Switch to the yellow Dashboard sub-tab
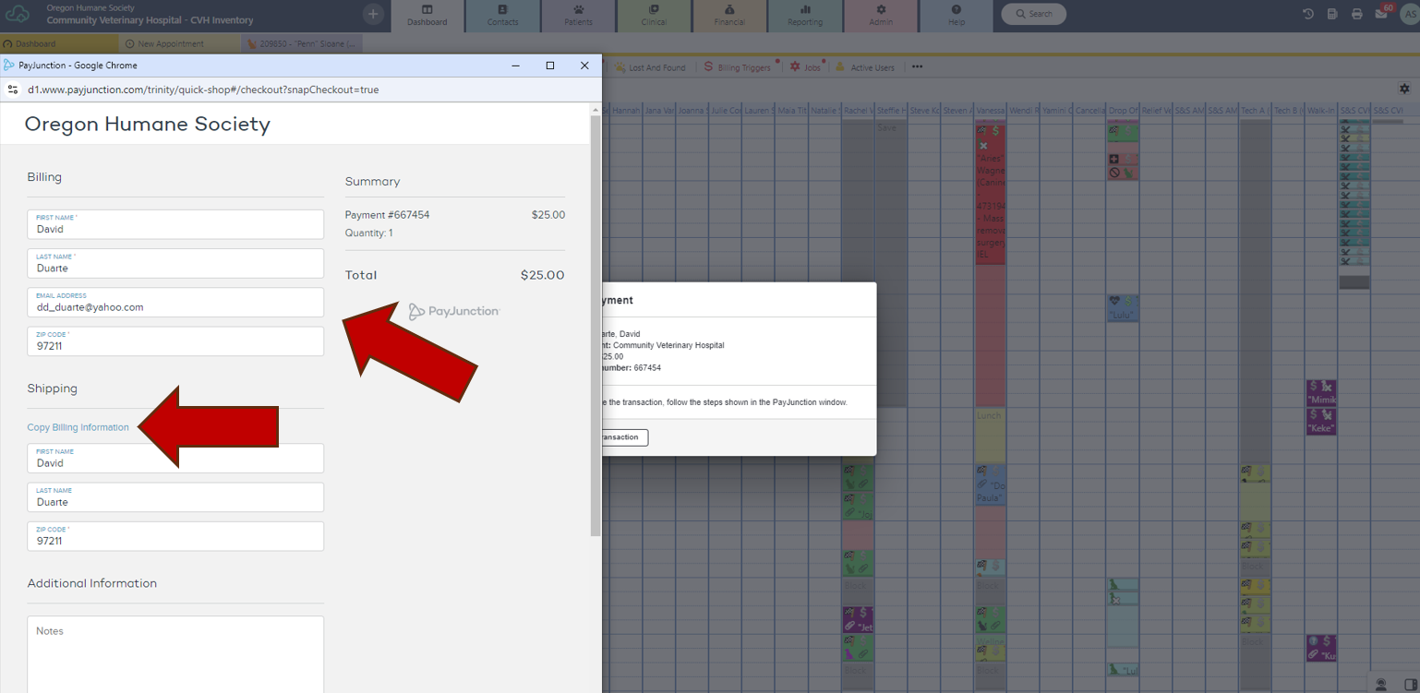The height and width of the screenshot is (693, 1420). (x=59, y=43)
